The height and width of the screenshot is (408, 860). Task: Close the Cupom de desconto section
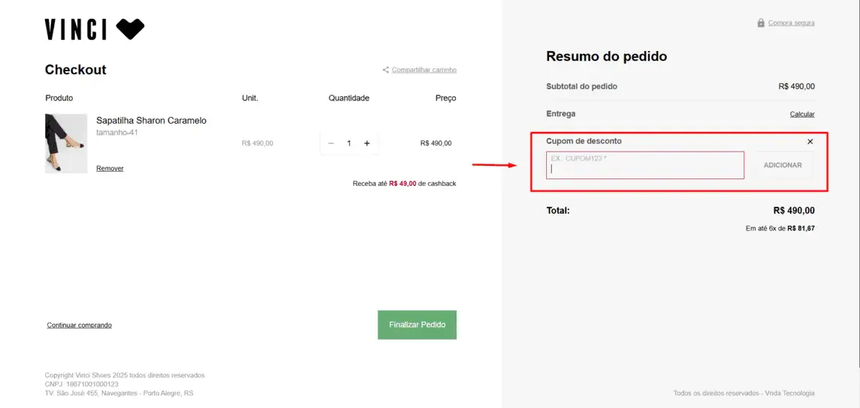[810, 141]
